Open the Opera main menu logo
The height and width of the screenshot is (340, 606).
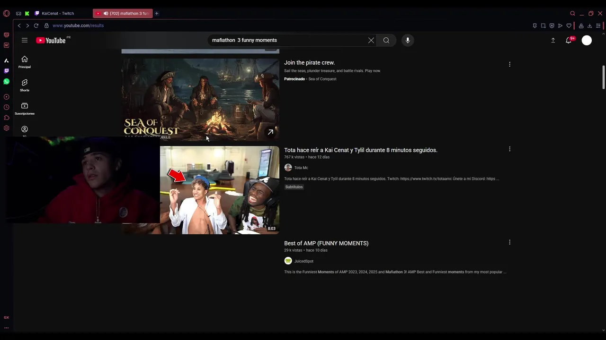pyautogui.click(x=6, y=13)
